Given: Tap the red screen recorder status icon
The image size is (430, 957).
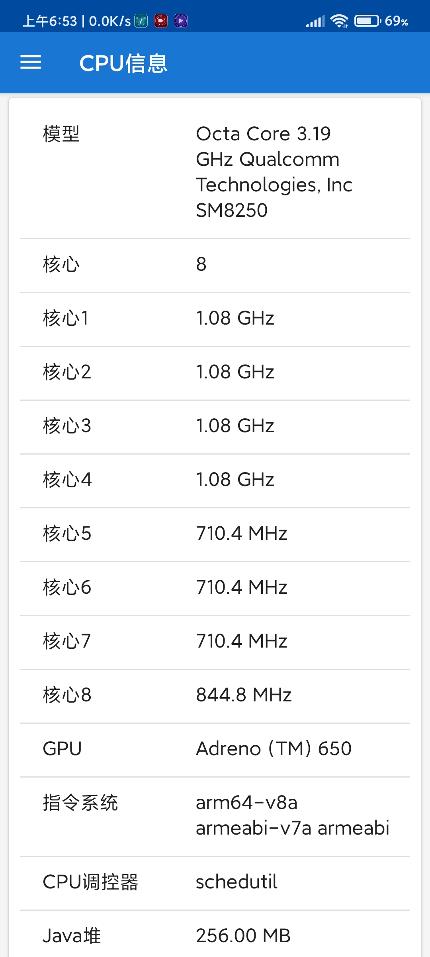Looking at the screenshot, I should [161, 21].
